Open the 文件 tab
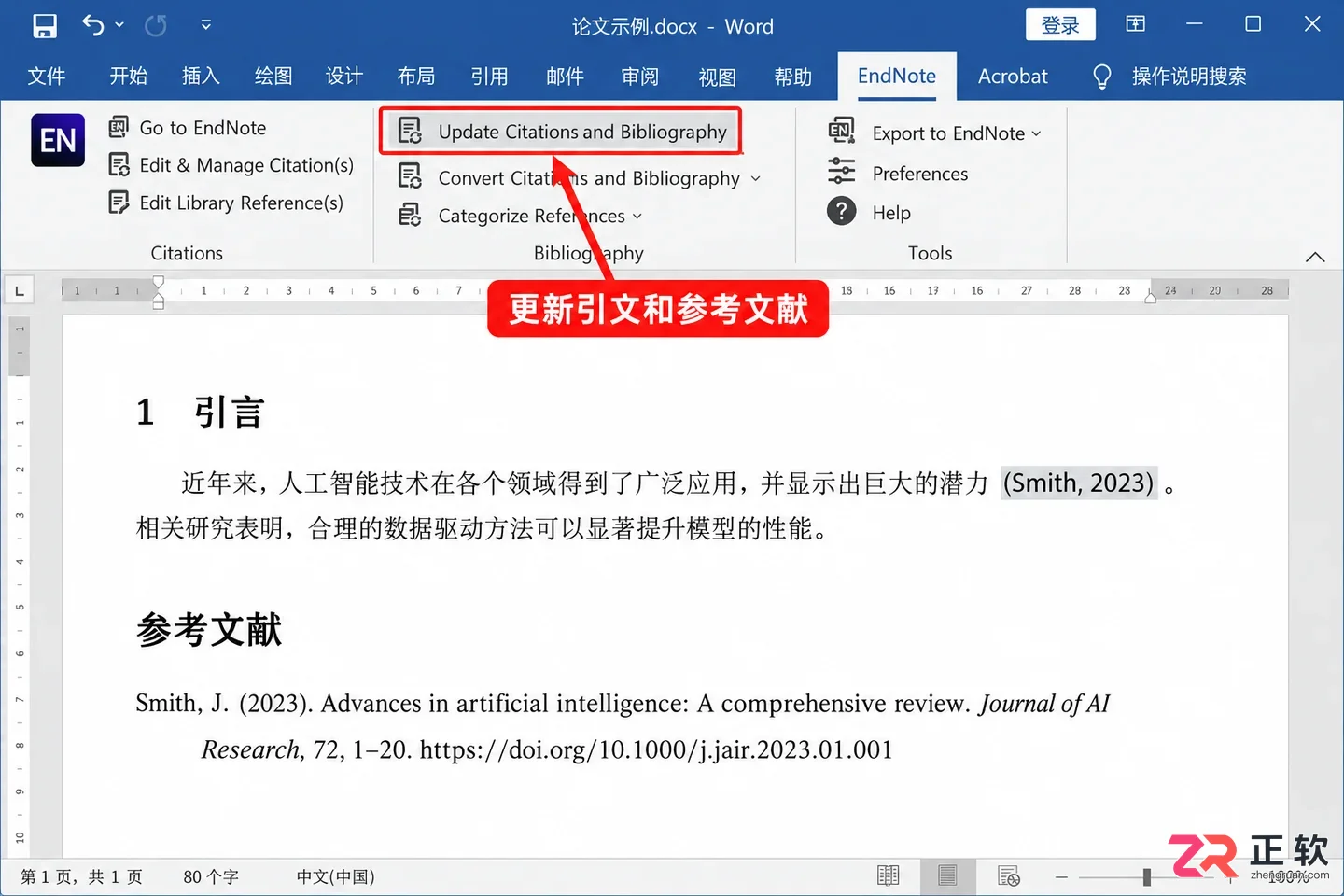This screenshot has height=896, width=1344. 47,77
